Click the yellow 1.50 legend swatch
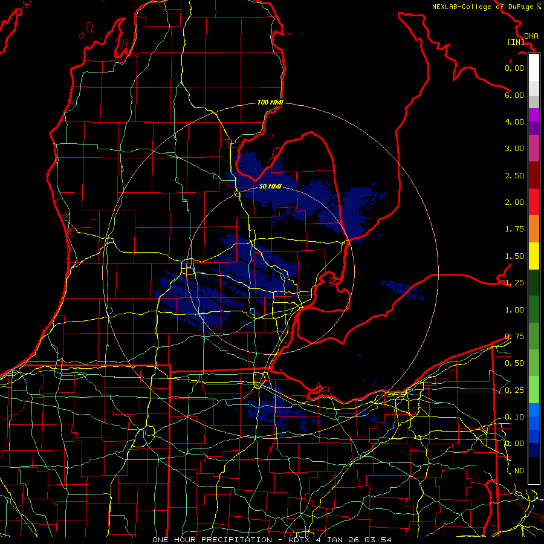 click(x=534, y=256)
